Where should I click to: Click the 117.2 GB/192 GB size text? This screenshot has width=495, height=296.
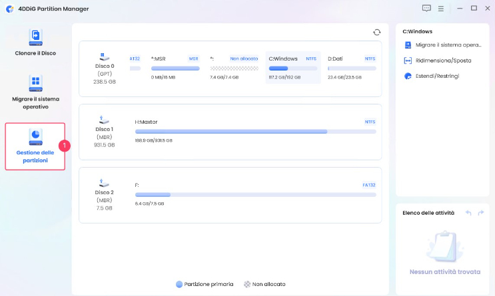[284, 77]
